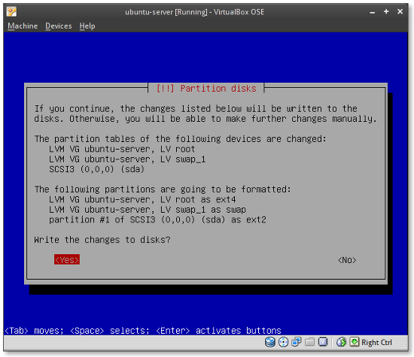Click the Right Ctrl host key label
Image resolution: width=414 pixels, height=357 pixels.
click(376, 342)
